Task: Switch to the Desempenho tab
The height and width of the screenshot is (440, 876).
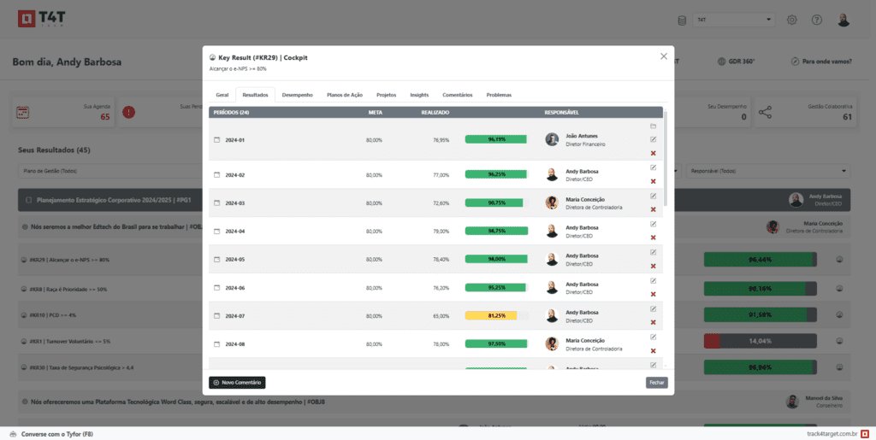Action: (x=297, y=95)
